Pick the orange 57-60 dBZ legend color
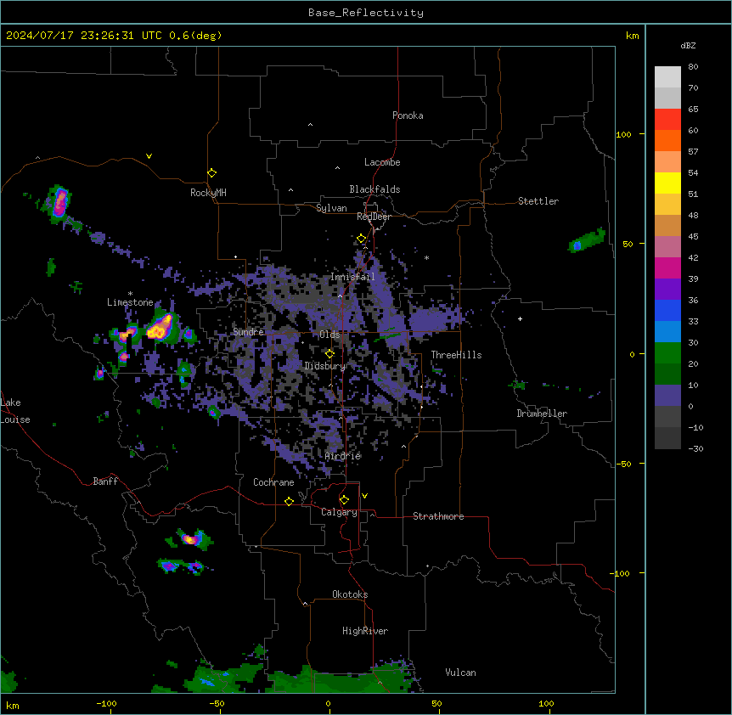 (667, 140)
